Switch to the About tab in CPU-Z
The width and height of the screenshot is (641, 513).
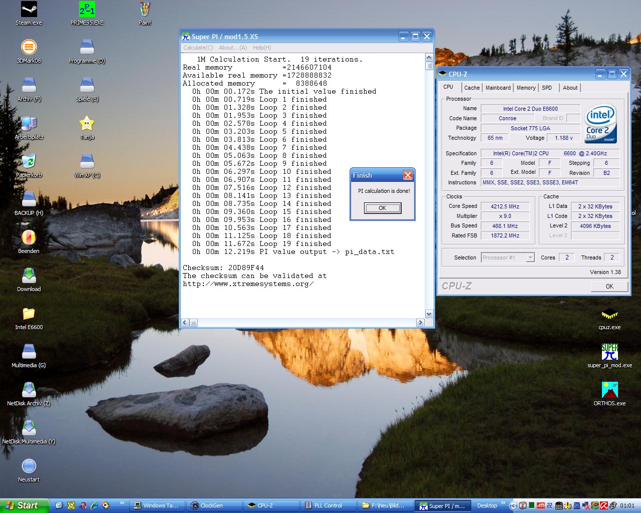pyautogui.click(x=570, y=88)
